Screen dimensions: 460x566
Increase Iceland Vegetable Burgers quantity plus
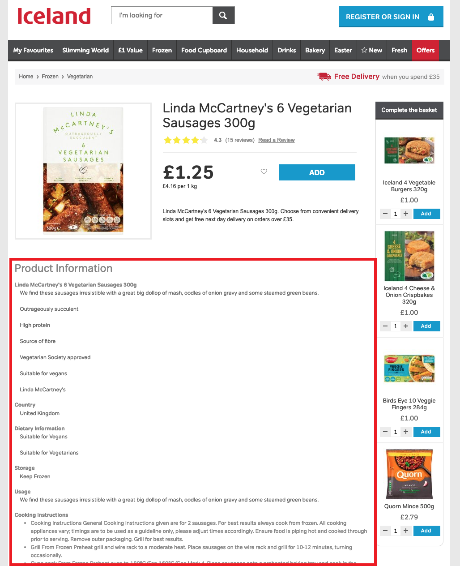click(406, 214)
